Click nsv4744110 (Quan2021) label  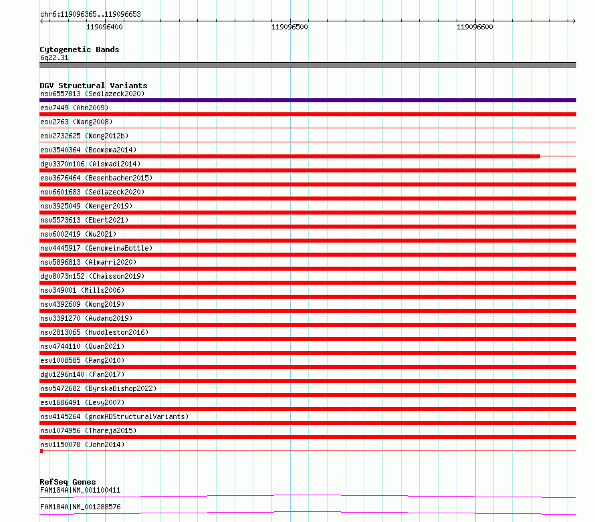click(x=82, y=346)
